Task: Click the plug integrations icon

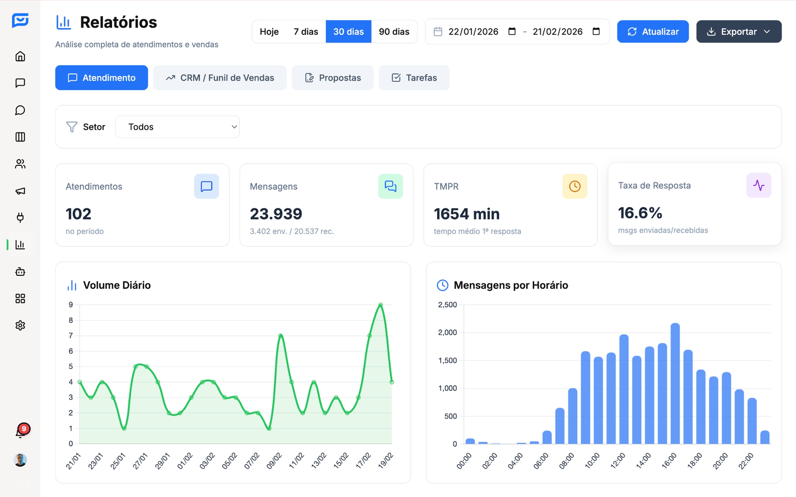Action: pyautogui.click(x=20, y=218)
